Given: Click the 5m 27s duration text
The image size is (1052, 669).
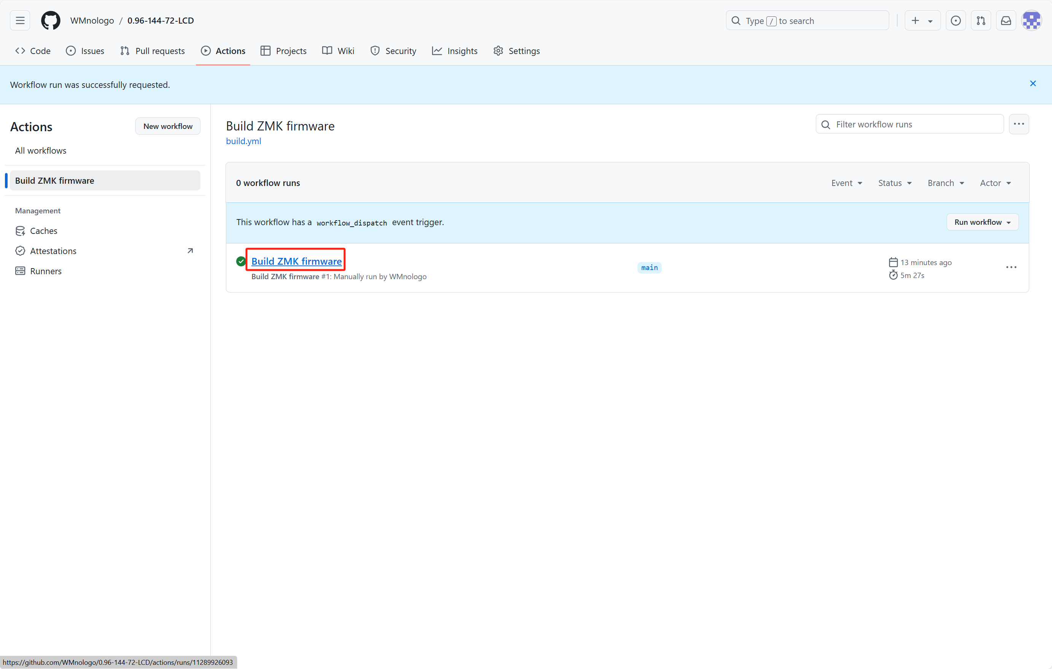Looking at the screenshot, I should click(912, 275).
